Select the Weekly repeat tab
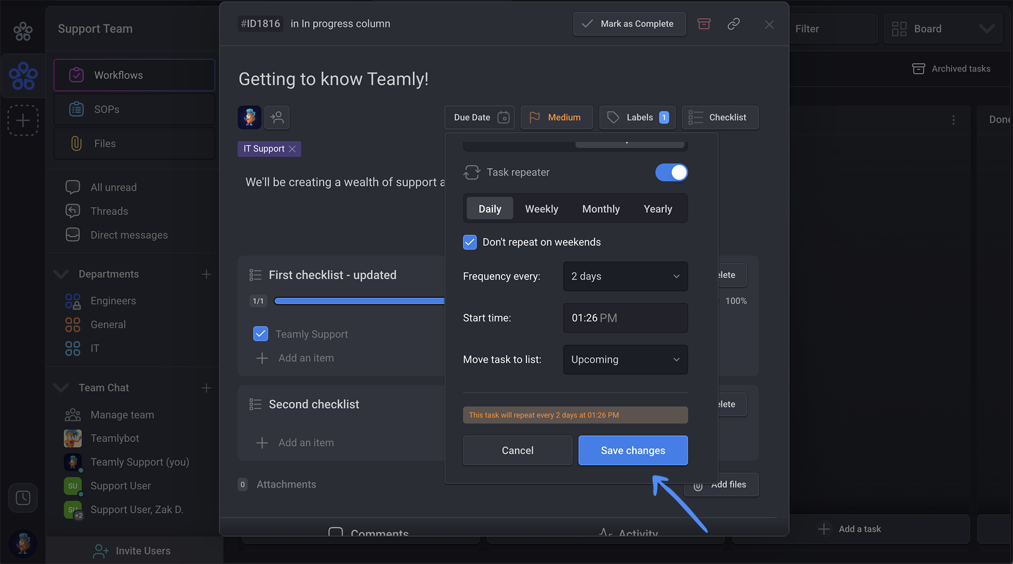Viewport: 1013px width, 564px height. [541, 209]
